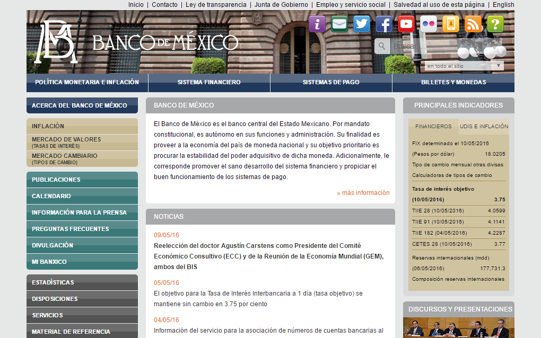Open the 'en todo el sitio' dropdown

(x=464, y=66)
